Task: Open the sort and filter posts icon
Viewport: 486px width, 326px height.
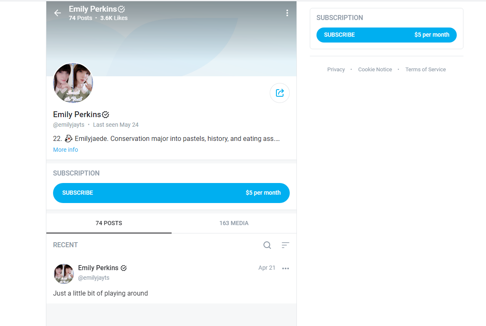Action: 286,245
